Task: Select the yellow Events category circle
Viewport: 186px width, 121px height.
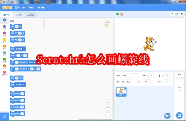Action: point(4,39)
